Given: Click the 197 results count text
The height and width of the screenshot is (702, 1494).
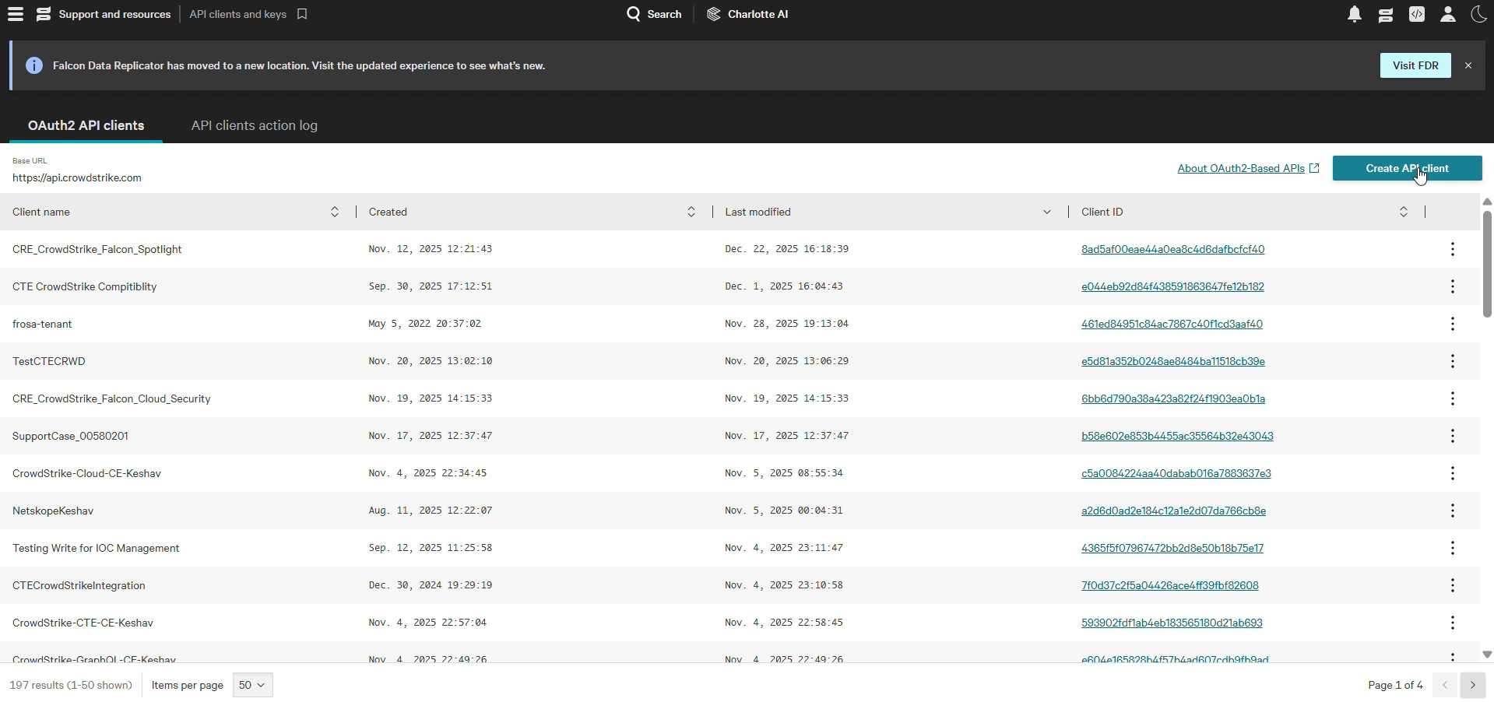Looking at the screenshot, I should [71, 685].
